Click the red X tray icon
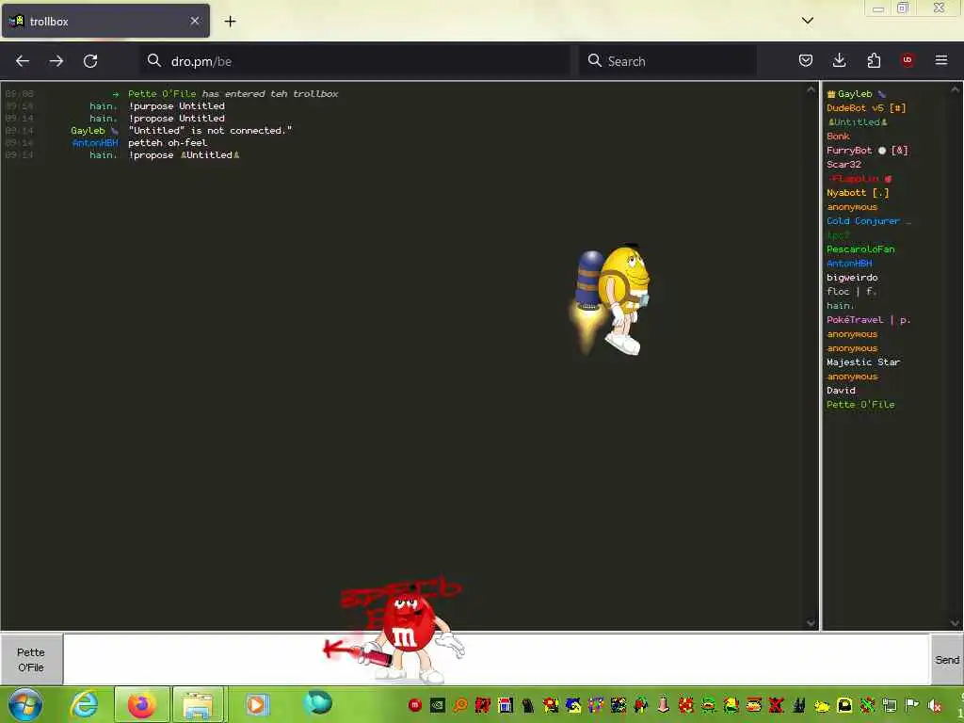 point(777,705)
